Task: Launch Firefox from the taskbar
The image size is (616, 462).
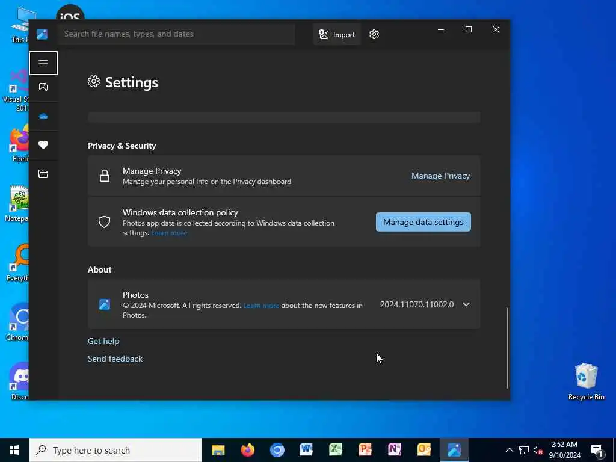Action: 247,450
